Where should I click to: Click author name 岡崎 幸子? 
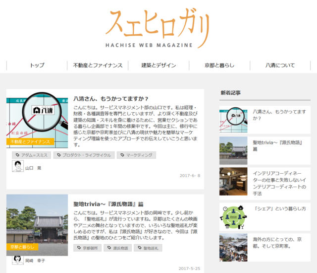[35, 261]
